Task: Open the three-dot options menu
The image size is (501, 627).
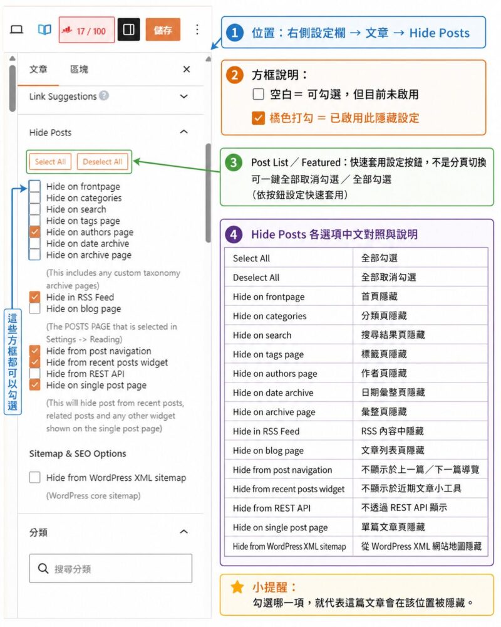Action: coord(197,29)
